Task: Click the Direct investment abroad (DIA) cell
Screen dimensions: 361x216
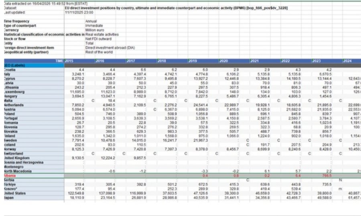Action: pos(110,48)
